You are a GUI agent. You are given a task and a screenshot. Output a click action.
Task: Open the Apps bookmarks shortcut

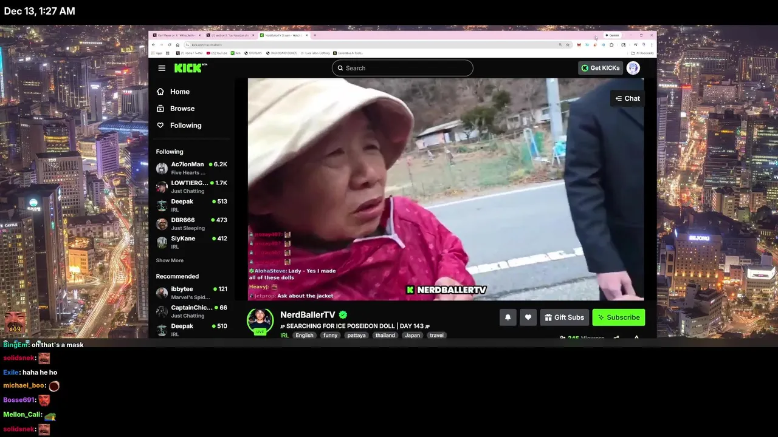(156, 53)
